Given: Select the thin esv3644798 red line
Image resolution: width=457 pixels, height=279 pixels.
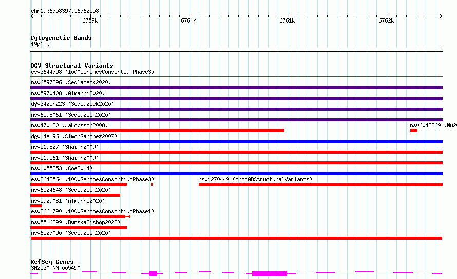Looking at the screenshot, I should (x=236, y=77).
